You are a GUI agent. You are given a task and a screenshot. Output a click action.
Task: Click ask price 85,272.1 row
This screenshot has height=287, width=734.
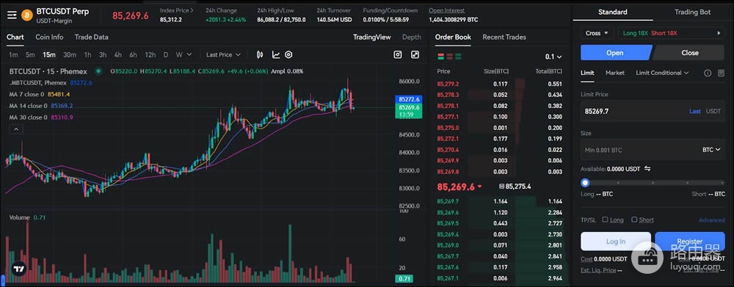click(499, 139)
